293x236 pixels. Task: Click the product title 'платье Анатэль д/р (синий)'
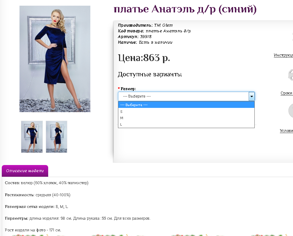point(185,9)
